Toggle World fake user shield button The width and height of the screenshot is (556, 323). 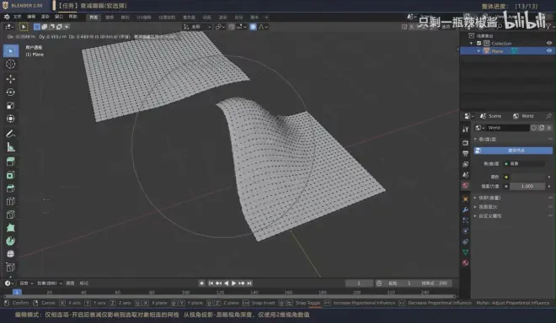[x=533, y=128]
